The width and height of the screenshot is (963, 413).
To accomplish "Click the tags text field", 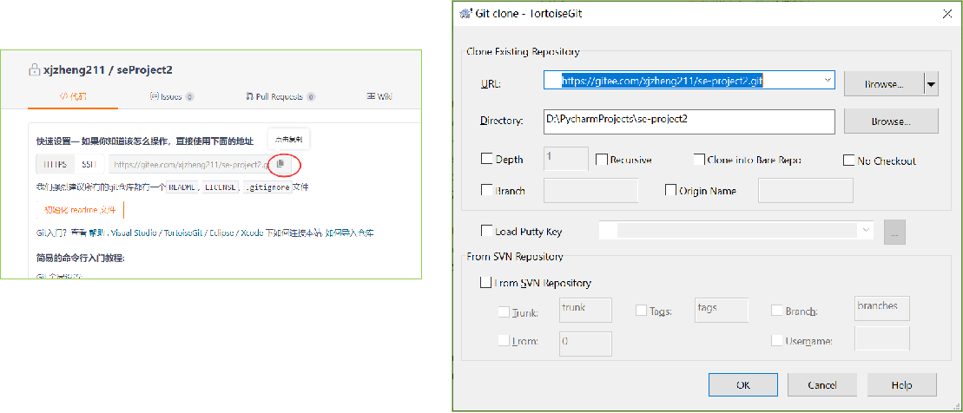I will [x=722, y=310].
